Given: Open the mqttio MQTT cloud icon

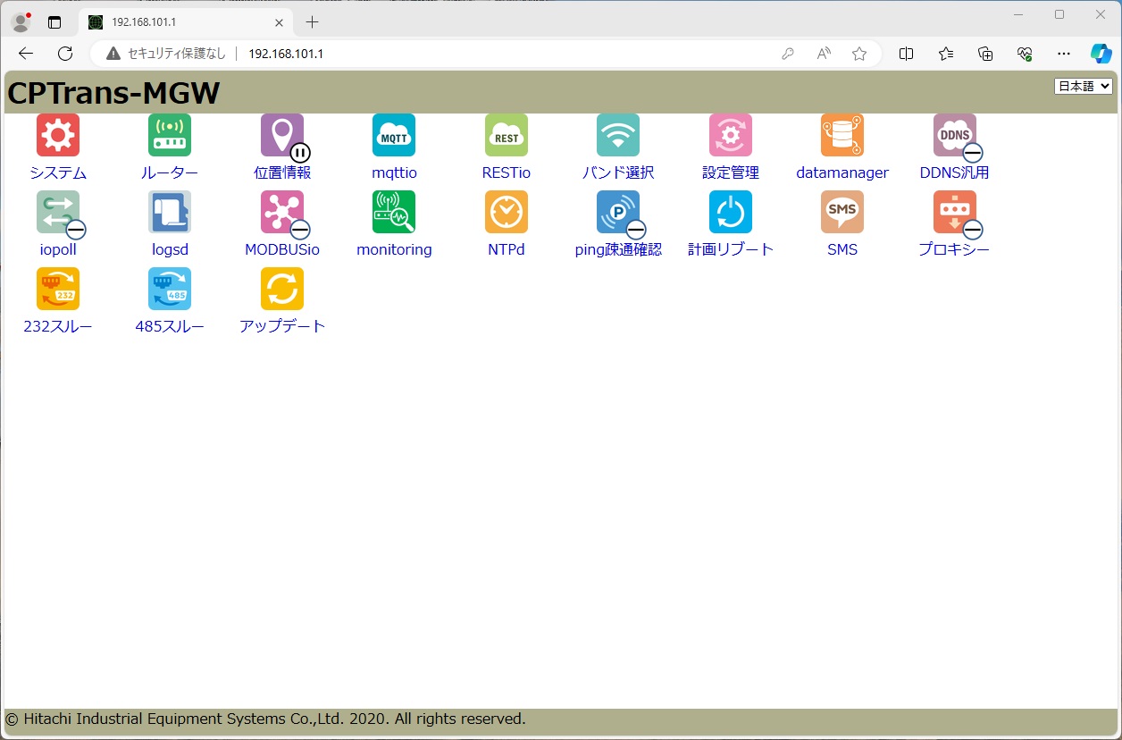Looking at the screenshot, I should coord(394,135).
